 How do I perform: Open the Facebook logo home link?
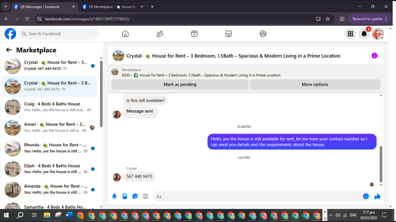click(x=10, y=34)
